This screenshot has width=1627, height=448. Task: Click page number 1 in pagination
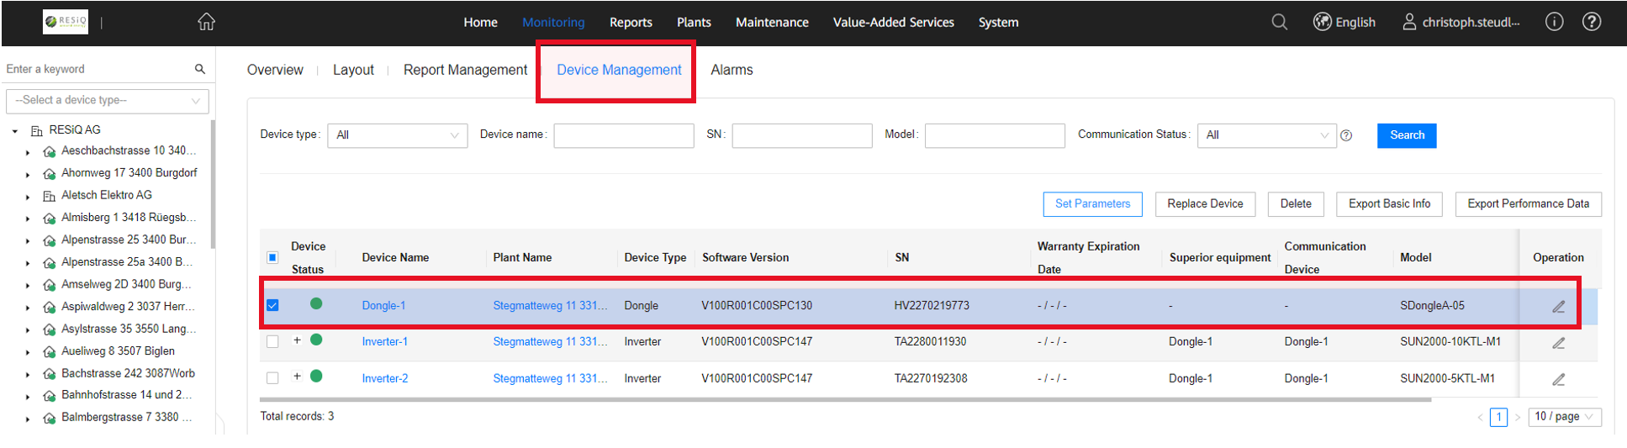coord(1498,417)
